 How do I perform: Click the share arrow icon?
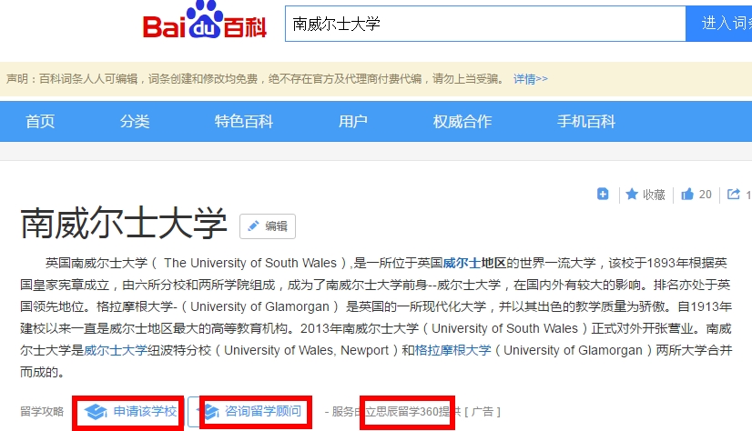(734, 194)
